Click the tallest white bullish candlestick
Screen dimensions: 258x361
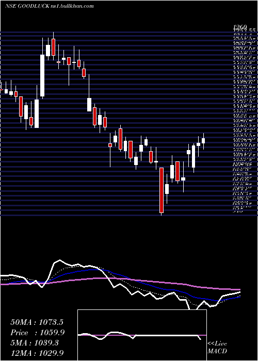click(x=42, y=75)
